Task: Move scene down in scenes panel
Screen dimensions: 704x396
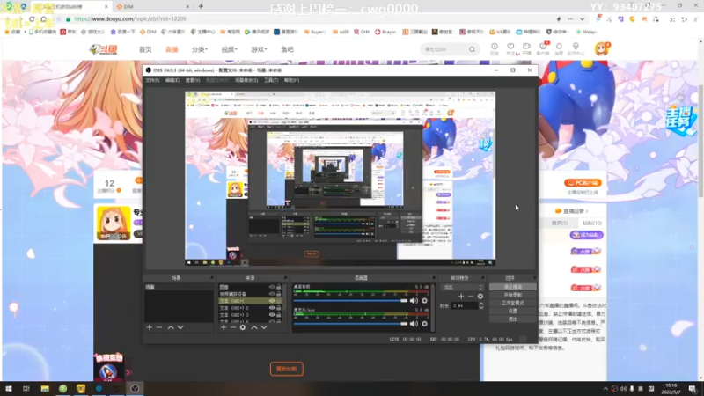Action: pyautogui.click(x=180, y=327)
